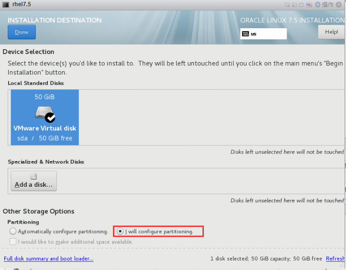Image resolution: width=346 pixels, height=270 pixels.
Task: Click the Add a disk... button
Action: tap(34, 181)
